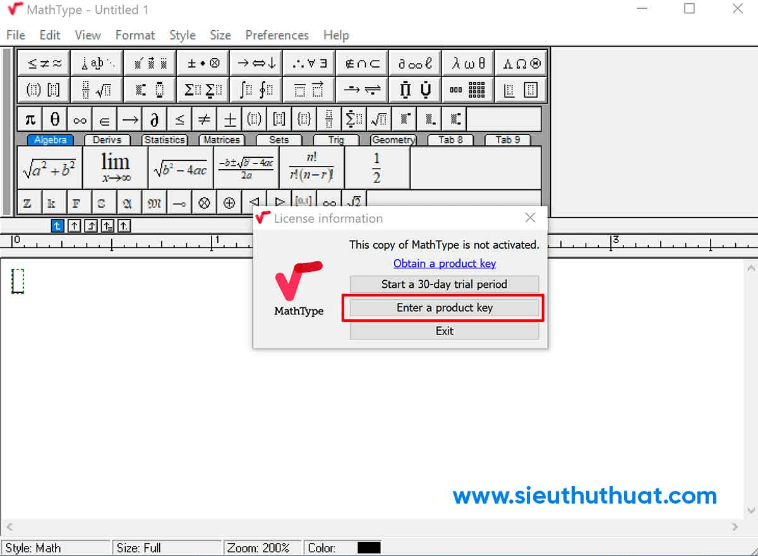Screen dimensions: 758x556
Task: Switch to the Derivs tab
Action: tap(107, 140)
